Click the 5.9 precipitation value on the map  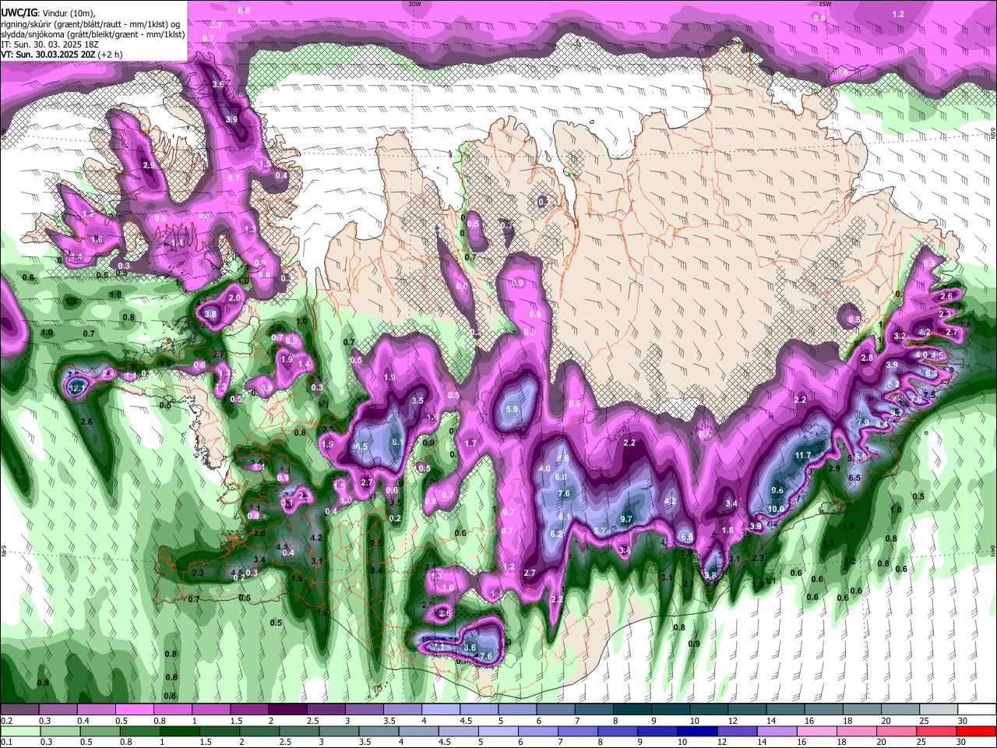click(x=512, y=409)
